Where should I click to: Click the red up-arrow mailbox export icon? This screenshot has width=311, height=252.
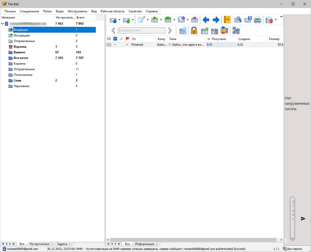269,20
